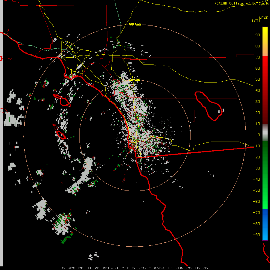Click the red outbound segment of color bar
Screen dimensions: 270x270
(265, 90)
